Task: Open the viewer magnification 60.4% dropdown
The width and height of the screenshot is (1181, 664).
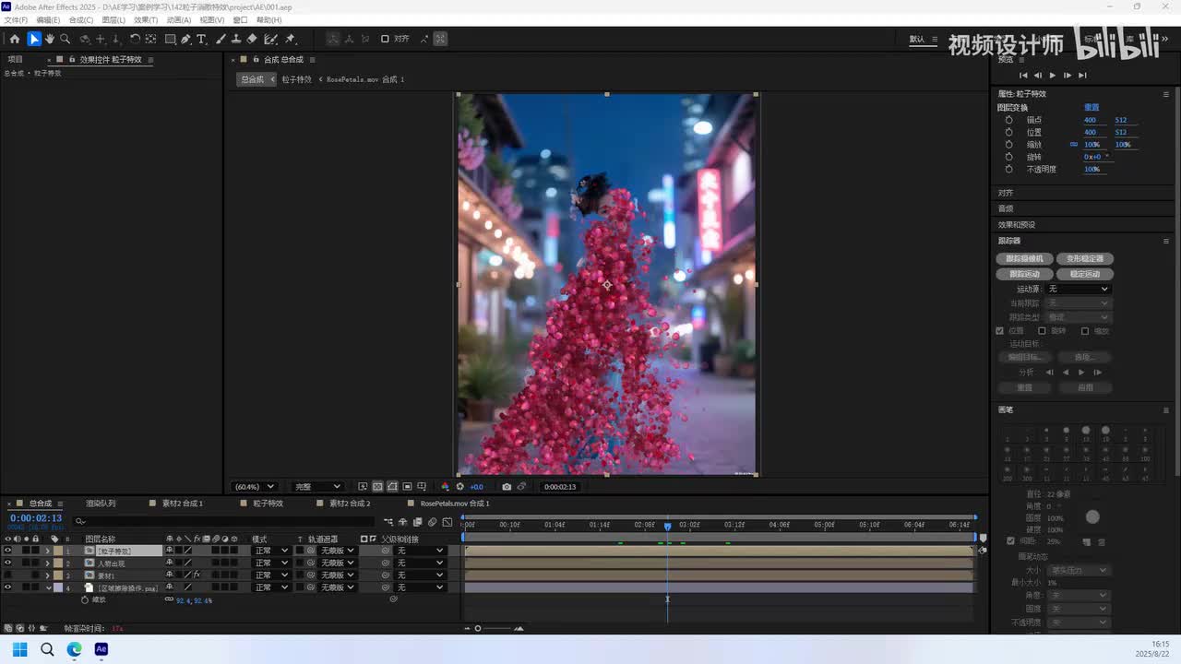Action: tap(255, 486)
